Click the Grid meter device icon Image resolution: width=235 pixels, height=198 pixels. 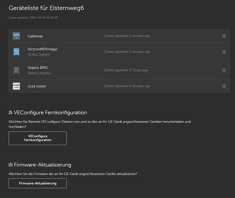click(16, 86)
